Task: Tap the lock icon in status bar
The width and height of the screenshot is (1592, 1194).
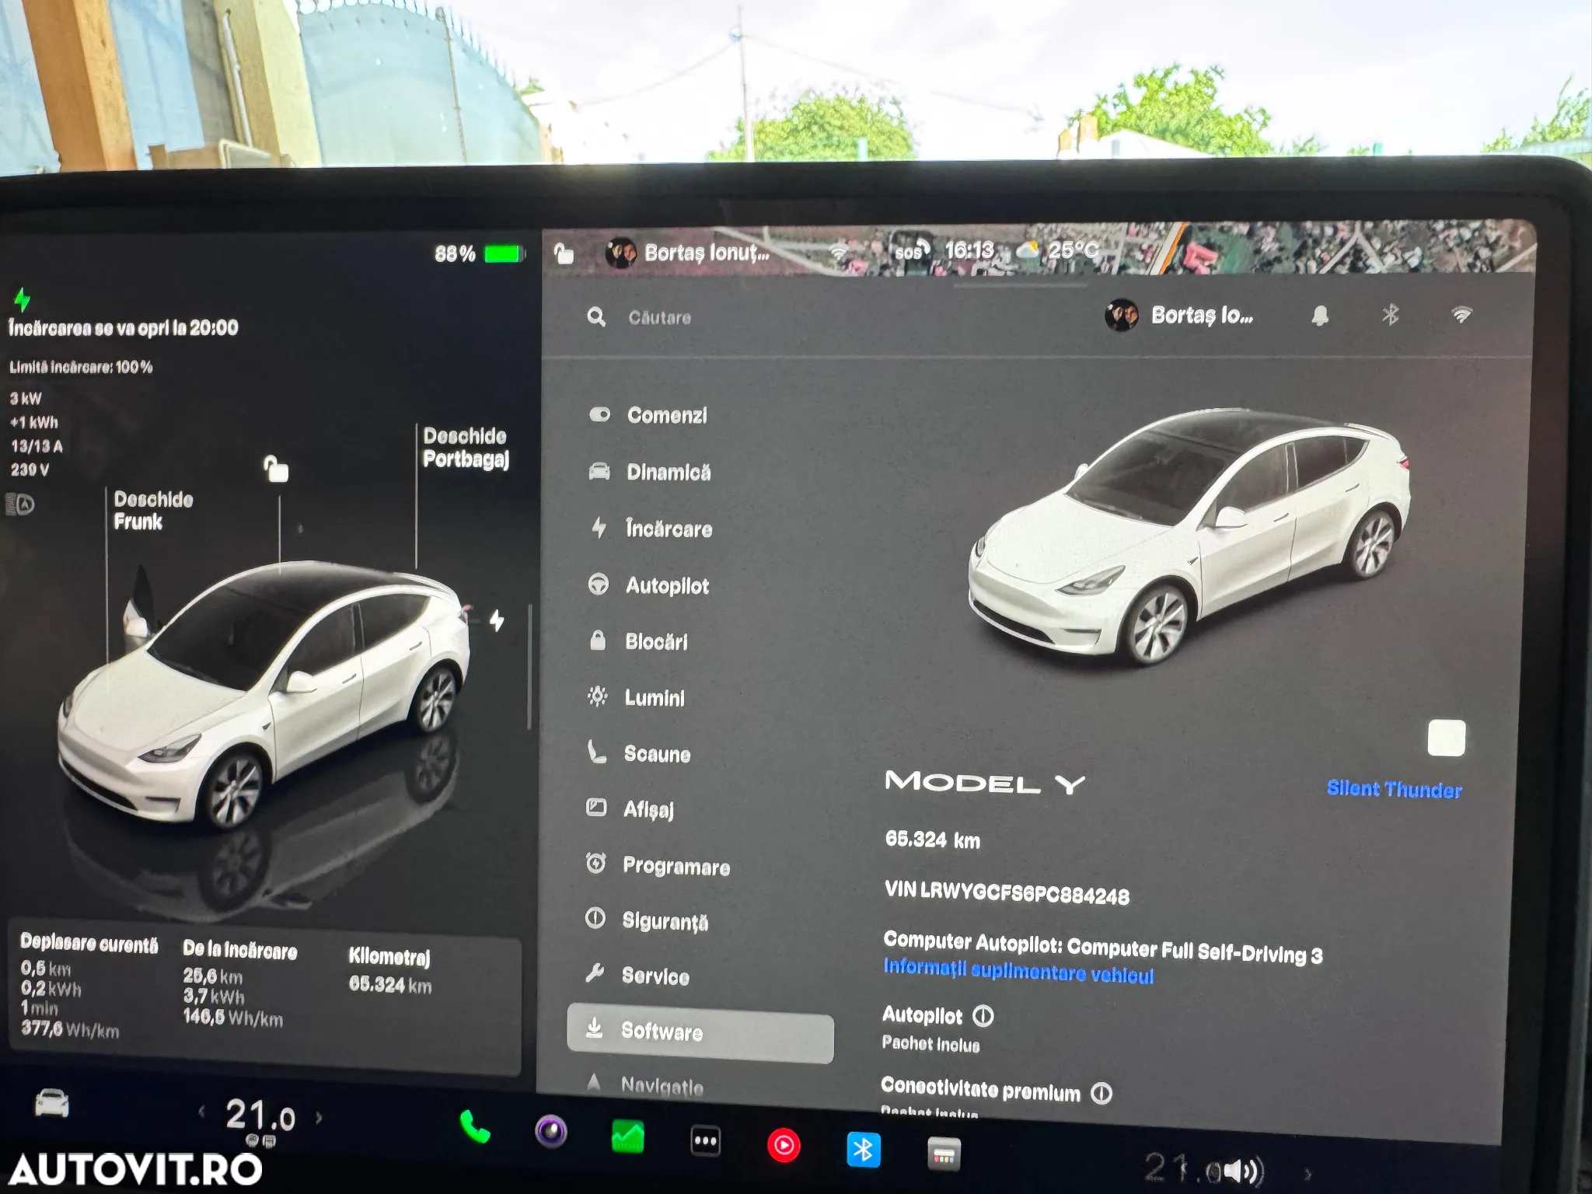Action: (564, 253)
